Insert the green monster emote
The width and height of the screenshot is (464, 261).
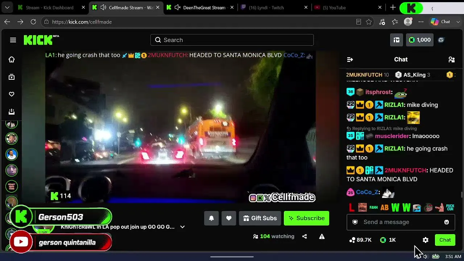point(428,208)
